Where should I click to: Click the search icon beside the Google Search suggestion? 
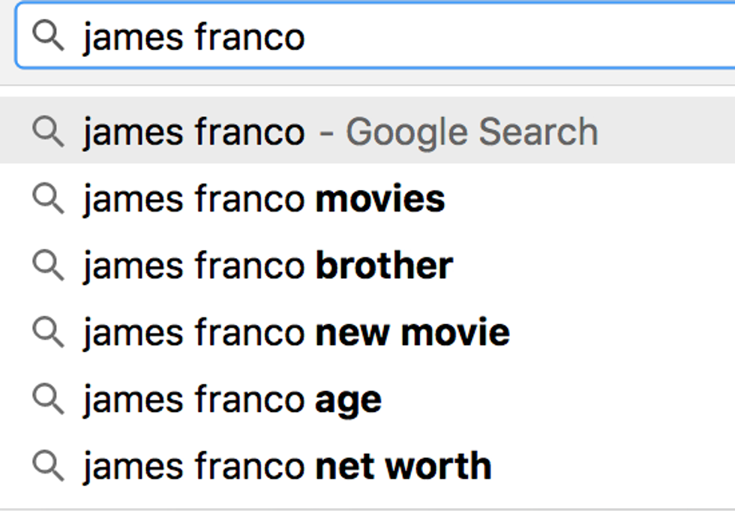tap(49, 131)
